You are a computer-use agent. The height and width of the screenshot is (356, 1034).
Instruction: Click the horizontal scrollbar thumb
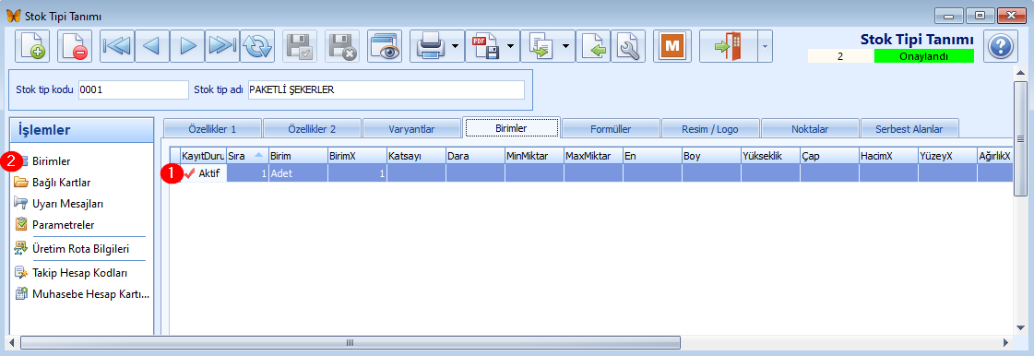point(351,343)
